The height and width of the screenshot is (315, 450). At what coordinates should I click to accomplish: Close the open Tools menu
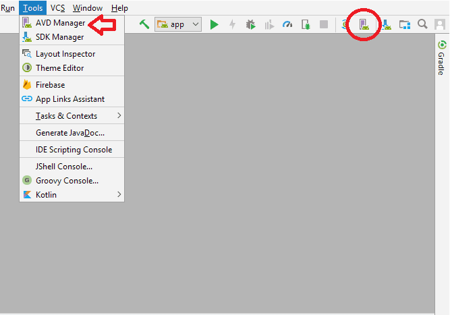(32, 8)
